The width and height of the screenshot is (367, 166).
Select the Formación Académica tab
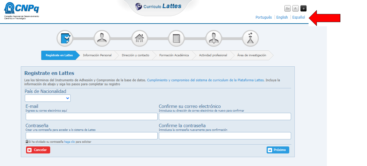(x=174, y=55)
